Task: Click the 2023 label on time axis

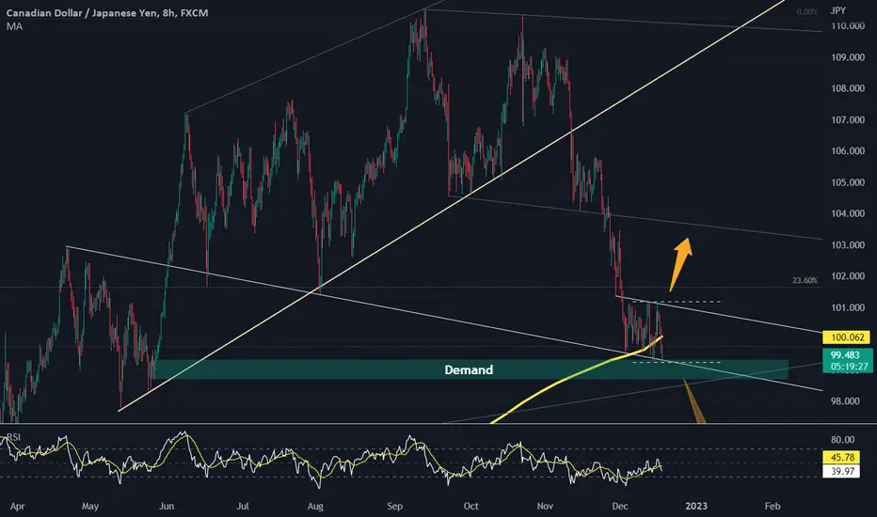Action: [x=696, y=507]
